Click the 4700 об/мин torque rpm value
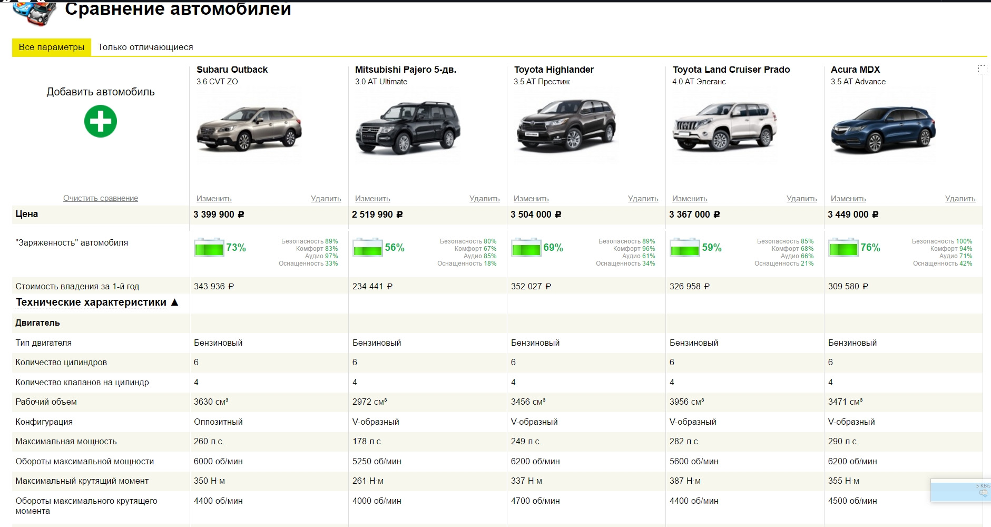 tap(535, 501)
